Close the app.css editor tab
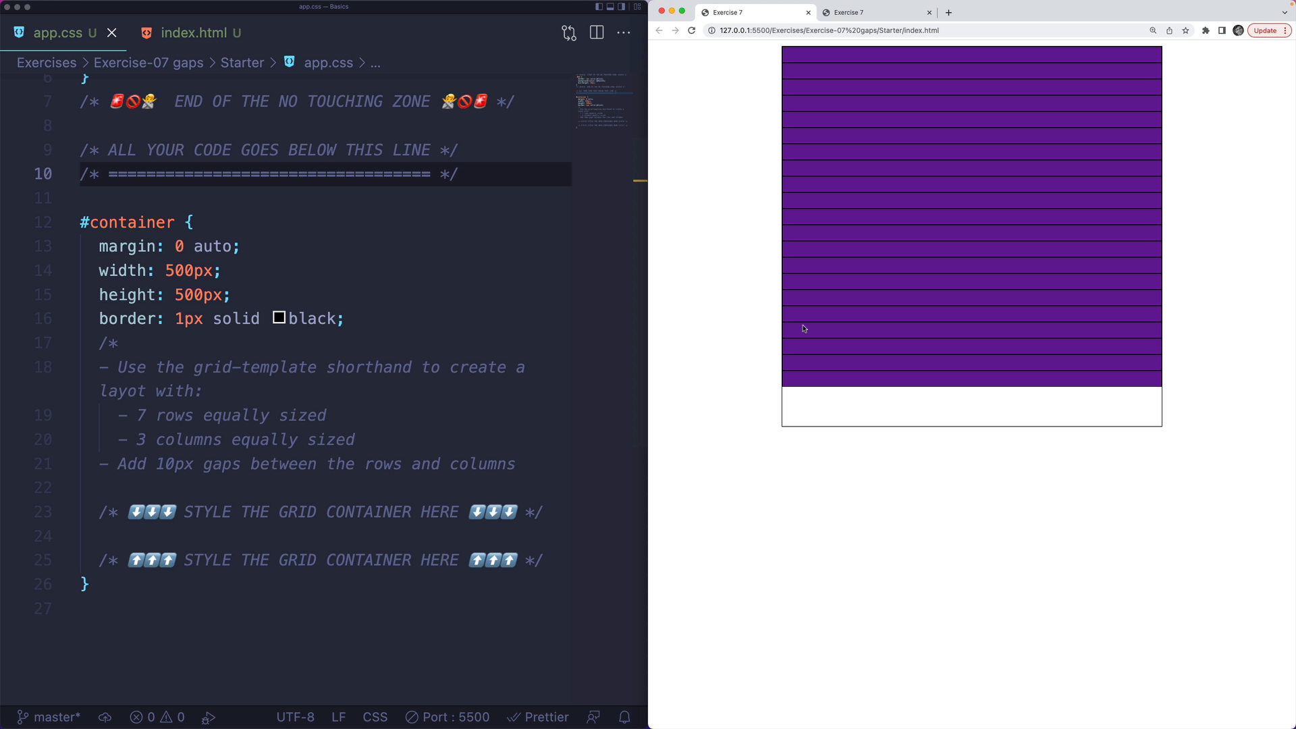Image resolution: width=1296 pixels, height=729 pixels. click(112, 32)
